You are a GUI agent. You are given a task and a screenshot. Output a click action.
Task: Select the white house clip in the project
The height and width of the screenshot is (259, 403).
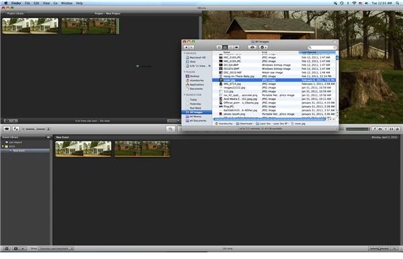coord(30,25)
